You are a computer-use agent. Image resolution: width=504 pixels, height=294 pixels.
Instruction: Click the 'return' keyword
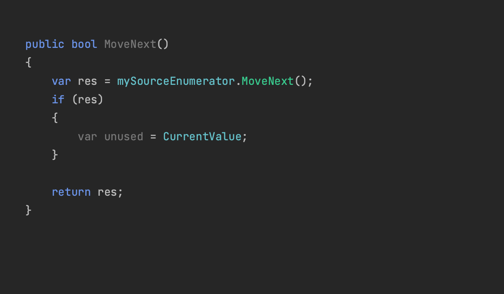pyautogui.click(x=71, y=192)
